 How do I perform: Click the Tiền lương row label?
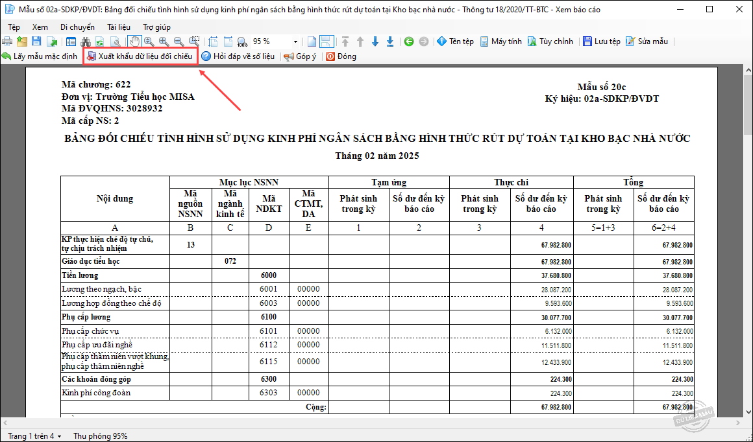80,275
